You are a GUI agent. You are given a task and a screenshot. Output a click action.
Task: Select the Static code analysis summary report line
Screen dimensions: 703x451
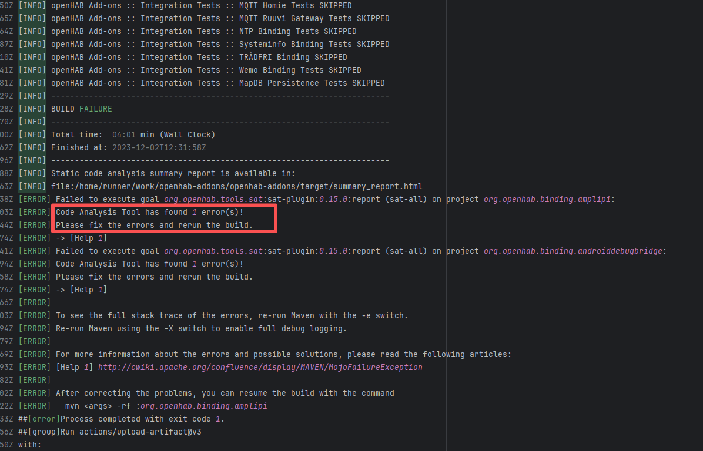[173, 173]
